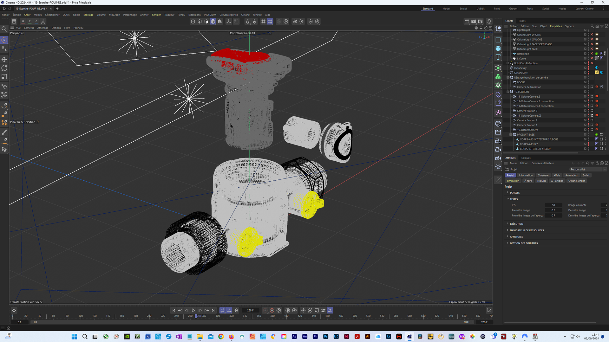
Task: Go to the last frame
Action: point(213,311)
